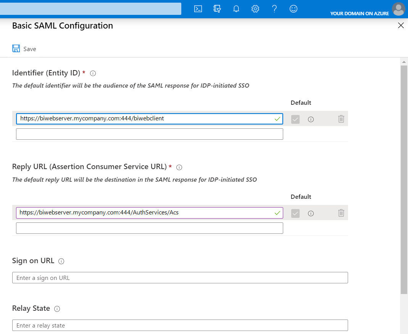Show info tooltip for Identifier (Entity ID)
Image resolution: width=408 pixels, height=334 pixels.
point(93,73)
